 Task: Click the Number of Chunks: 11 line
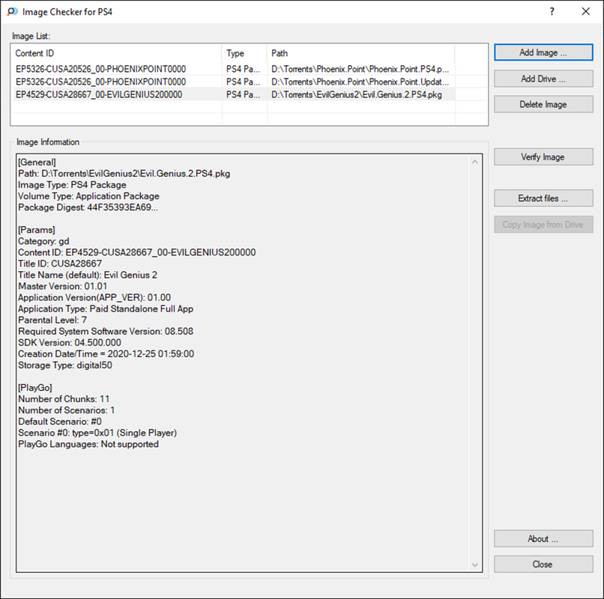pos(64,399)
